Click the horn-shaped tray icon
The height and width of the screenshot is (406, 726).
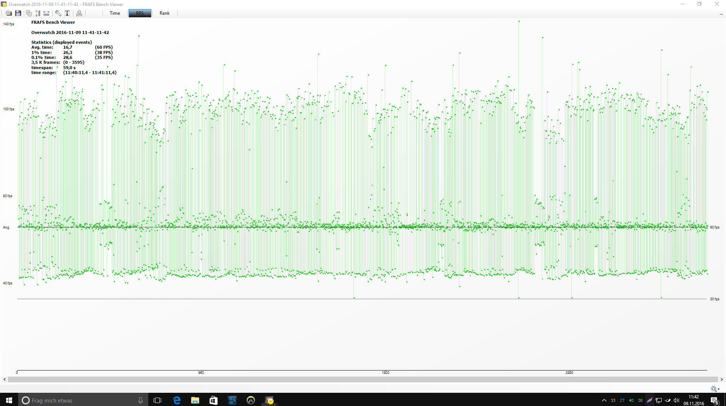pos(668,400)
